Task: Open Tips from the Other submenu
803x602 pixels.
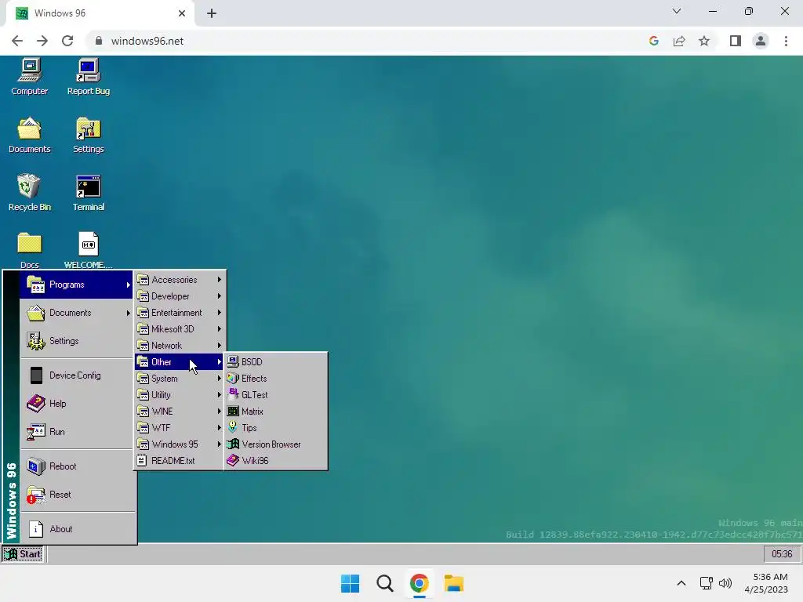Action: [275, 427]
